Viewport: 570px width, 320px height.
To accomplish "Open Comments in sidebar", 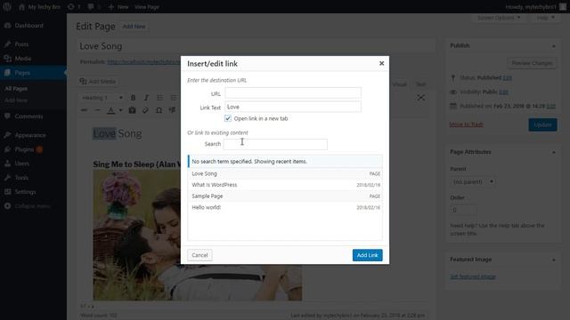I will 28,116.
